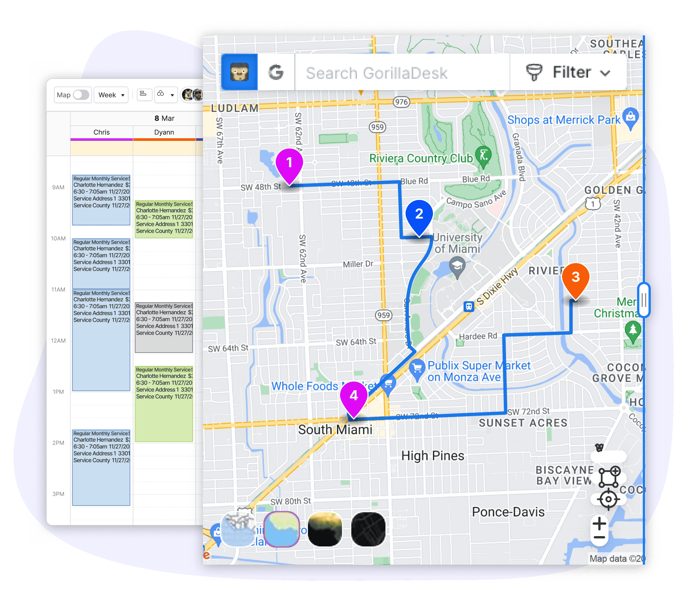Click Whole Foods Market cart marker
The height and width of the screenshot is (594, 690).
pos(388,385)
